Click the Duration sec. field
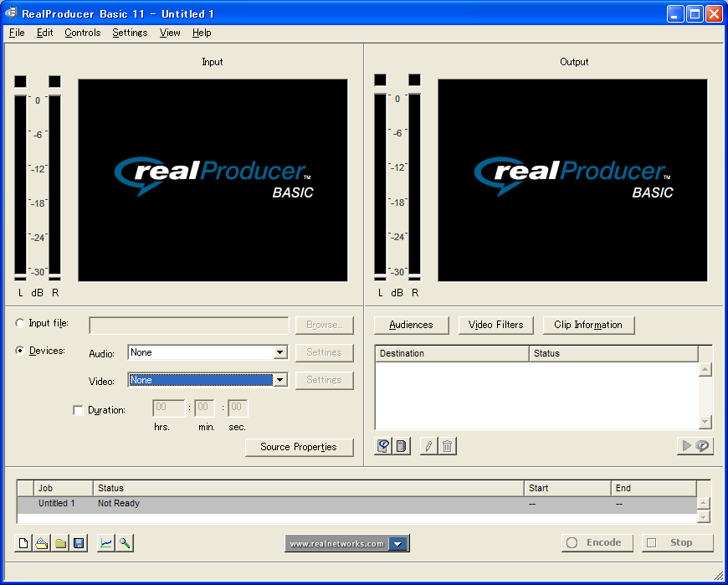Viewport: 728px width, 585px height. 238,408
